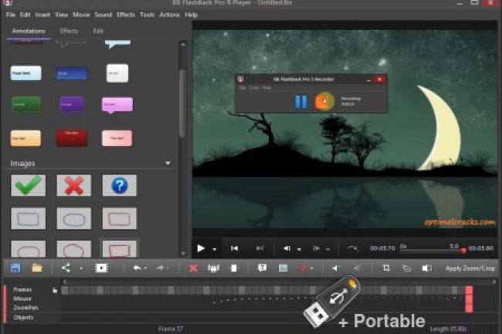Click the Save icon in the toolbar
Viewport: 502px width, 334px height.
(15, 268)
